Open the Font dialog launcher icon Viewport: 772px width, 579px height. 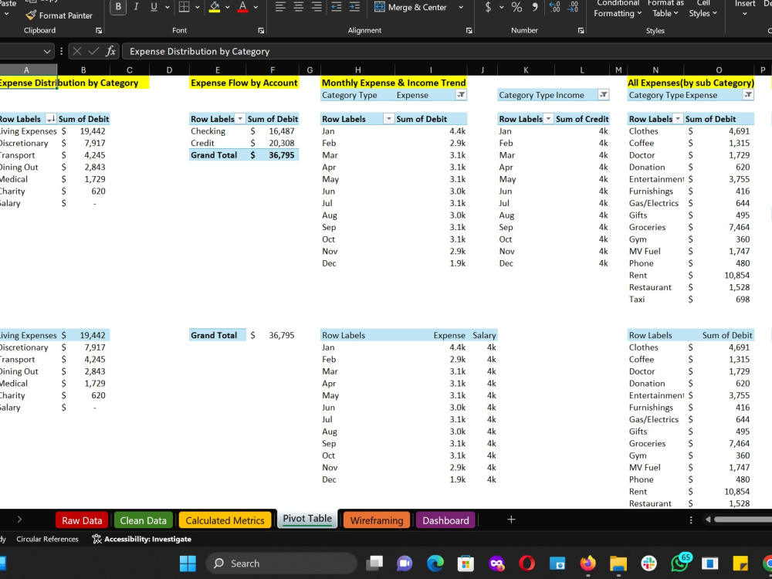tap(260, 30)
